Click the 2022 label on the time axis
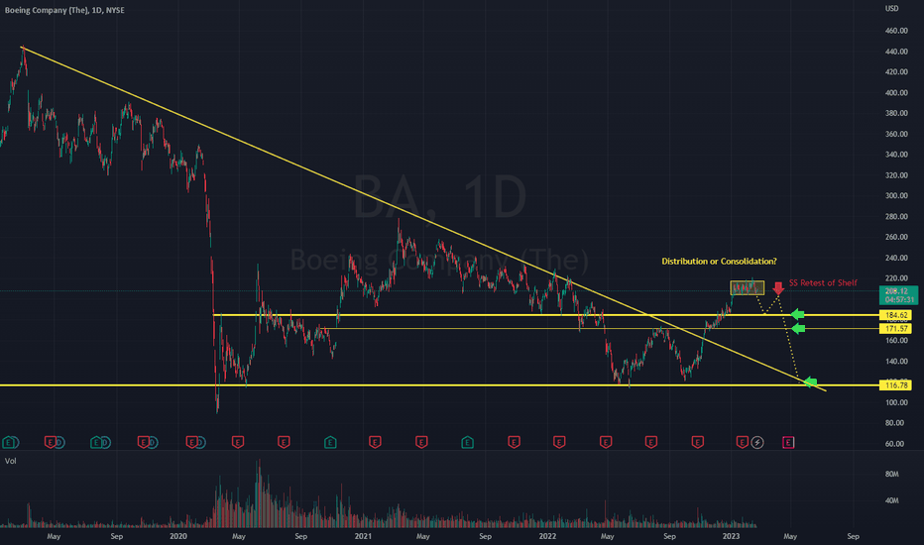 (x=547, y=536)
